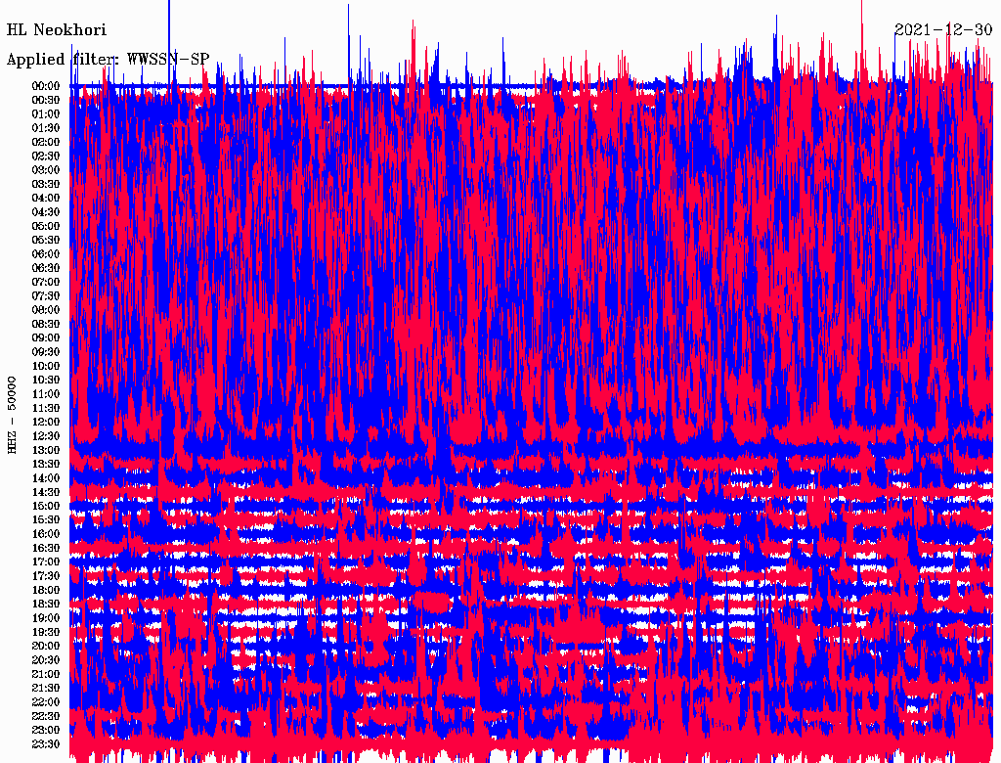The height and width of the screenshot is (763, 1001).
Task: Choose the 10:30 time marker
Action: click(46, 381)
